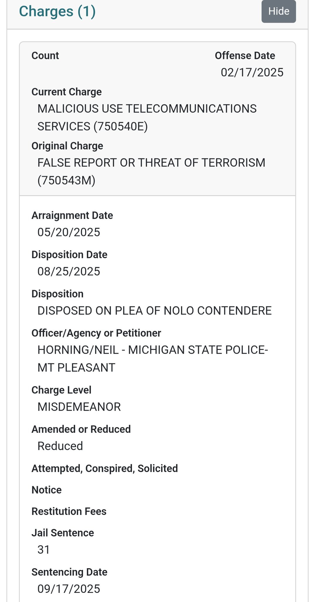This screenshot has width=315, height=602.
Task: Select the Current Charge text
Action: point(147,117)
